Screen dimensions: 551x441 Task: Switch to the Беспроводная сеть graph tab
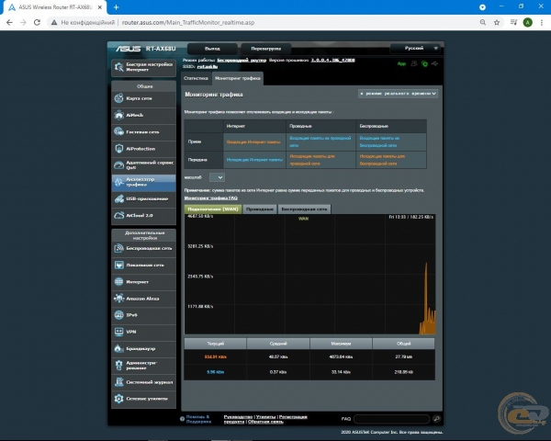pos(304,209)
